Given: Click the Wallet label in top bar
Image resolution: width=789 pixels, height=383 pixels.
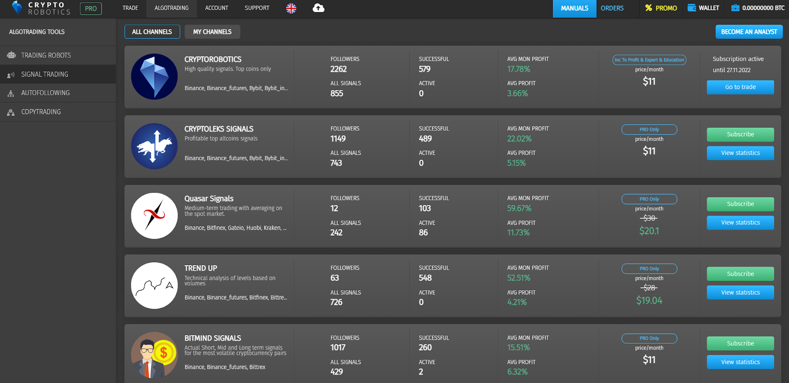Looking at the screenshot, I should [x=709, y=8].
